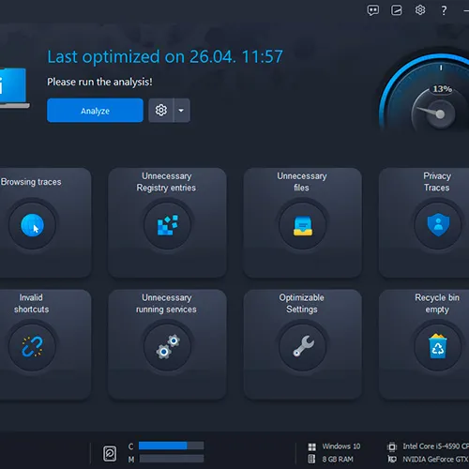This screenshot has width=469, height=469.
Task: Open analysis settings gear next to Analyze
Action: (161, 111)
